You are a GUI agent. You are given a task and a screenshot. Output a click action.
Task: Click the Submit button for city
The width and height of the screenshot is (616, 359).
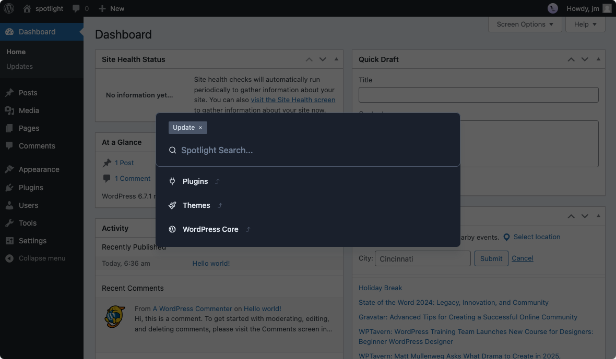(491, 258)
